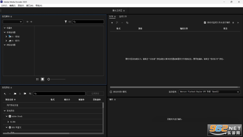
Task: Collapse the Adobe Stock preset group
Action: pos(7,116)
